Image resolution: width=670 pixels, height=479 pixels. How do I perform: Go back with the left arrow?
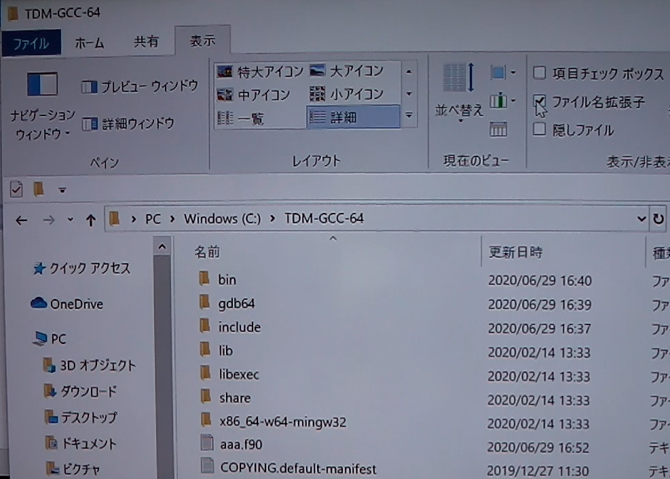click(x=21, y=221)
